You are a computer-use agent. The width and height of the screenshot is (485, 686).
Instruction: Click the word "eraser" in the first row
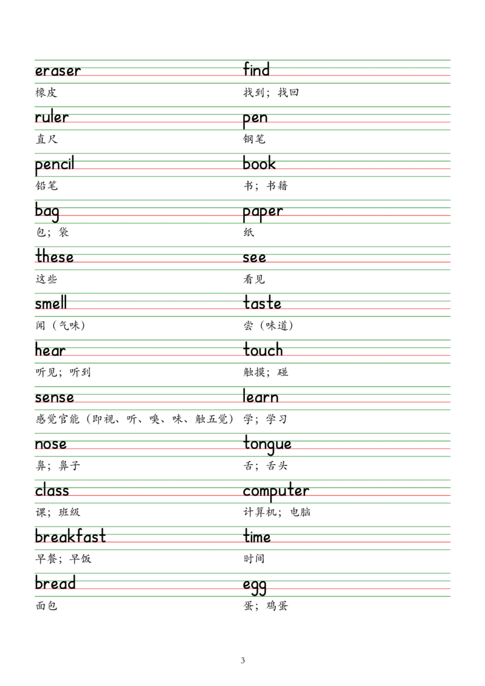point(58,72)
